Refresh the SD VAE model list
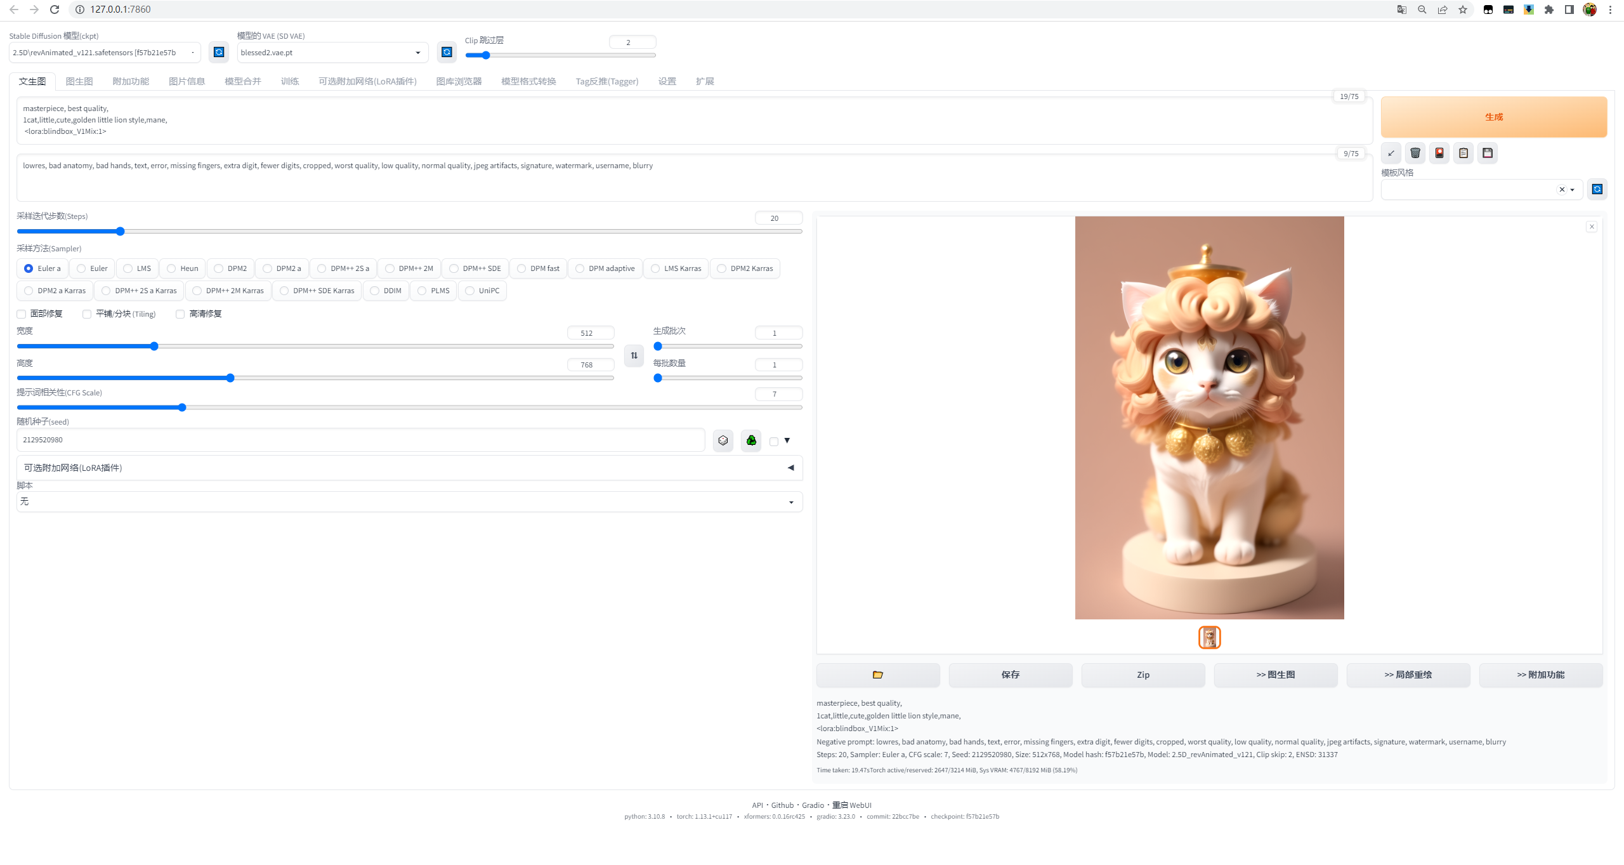 447,52
